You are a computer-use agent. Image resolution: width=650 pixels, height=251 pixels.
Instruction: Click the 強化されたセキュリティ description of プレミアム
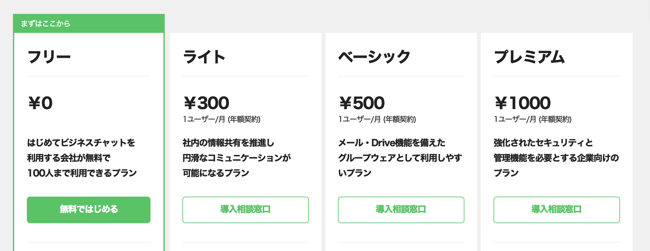tap(556, 158)
